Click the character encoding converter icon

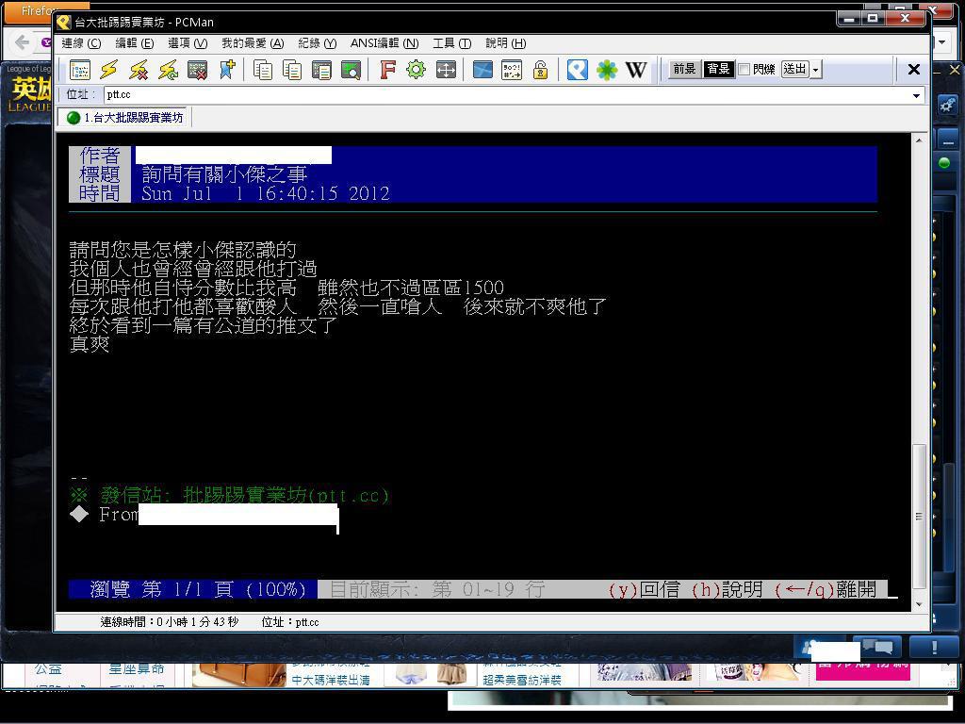click(x=512, y=70)
